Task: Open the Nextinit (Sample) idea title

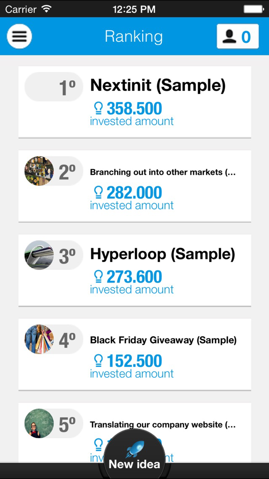Action: coord(158,85)
